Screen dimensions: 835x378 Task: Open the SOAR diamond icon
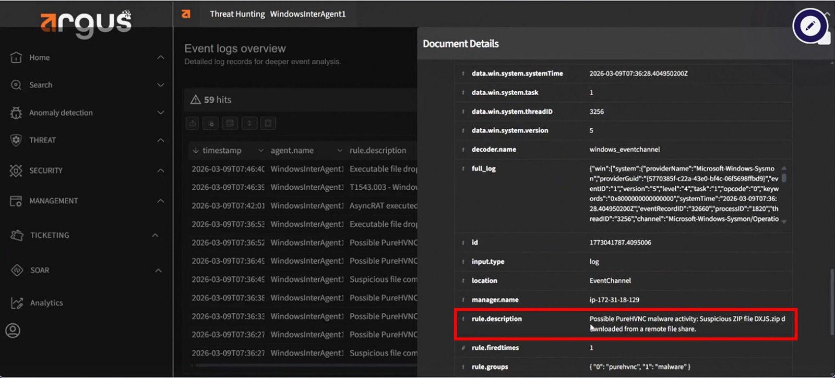[x=17, y=270]
